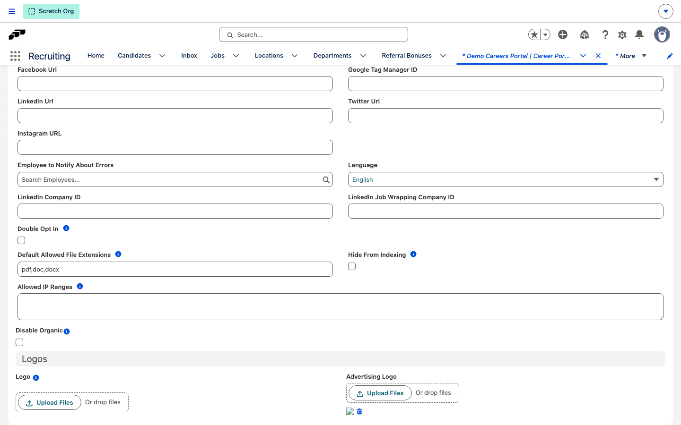Viewport: 681px width, 425px height.
Task: Open the Favorites star icon
Action: pos(534,34)
